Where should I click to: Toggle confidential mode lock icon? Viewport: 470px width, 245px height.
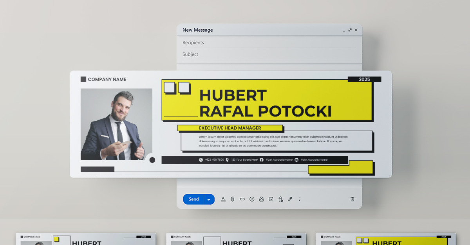(x=280, y=199)
